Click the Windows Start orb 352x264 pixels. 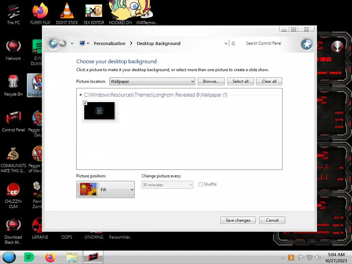9,257
